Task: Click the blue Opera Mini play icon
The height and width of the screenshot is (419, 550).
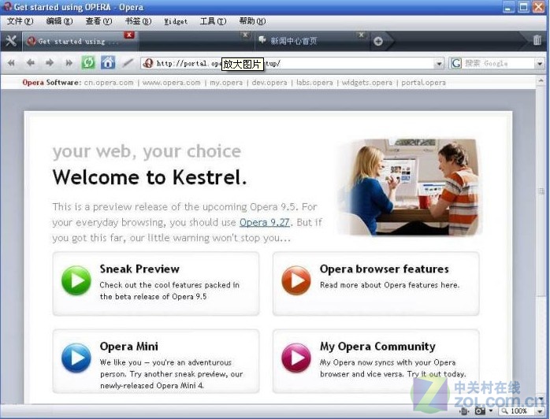Action: tap(76, 358)
